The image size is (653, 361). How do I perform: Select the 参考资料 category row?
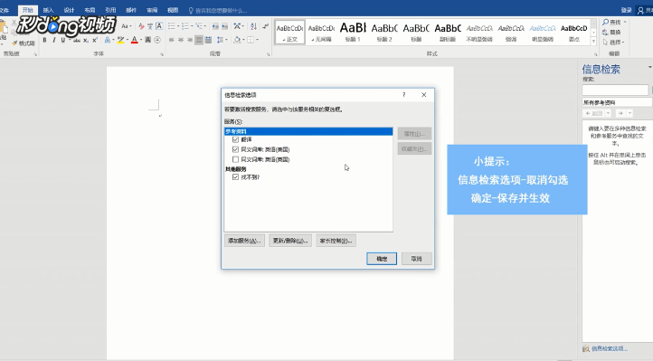tap(308, 131)
